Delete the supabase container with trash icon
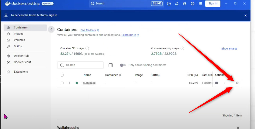Screen dimensions: 255x129 (x=237, y=83)
